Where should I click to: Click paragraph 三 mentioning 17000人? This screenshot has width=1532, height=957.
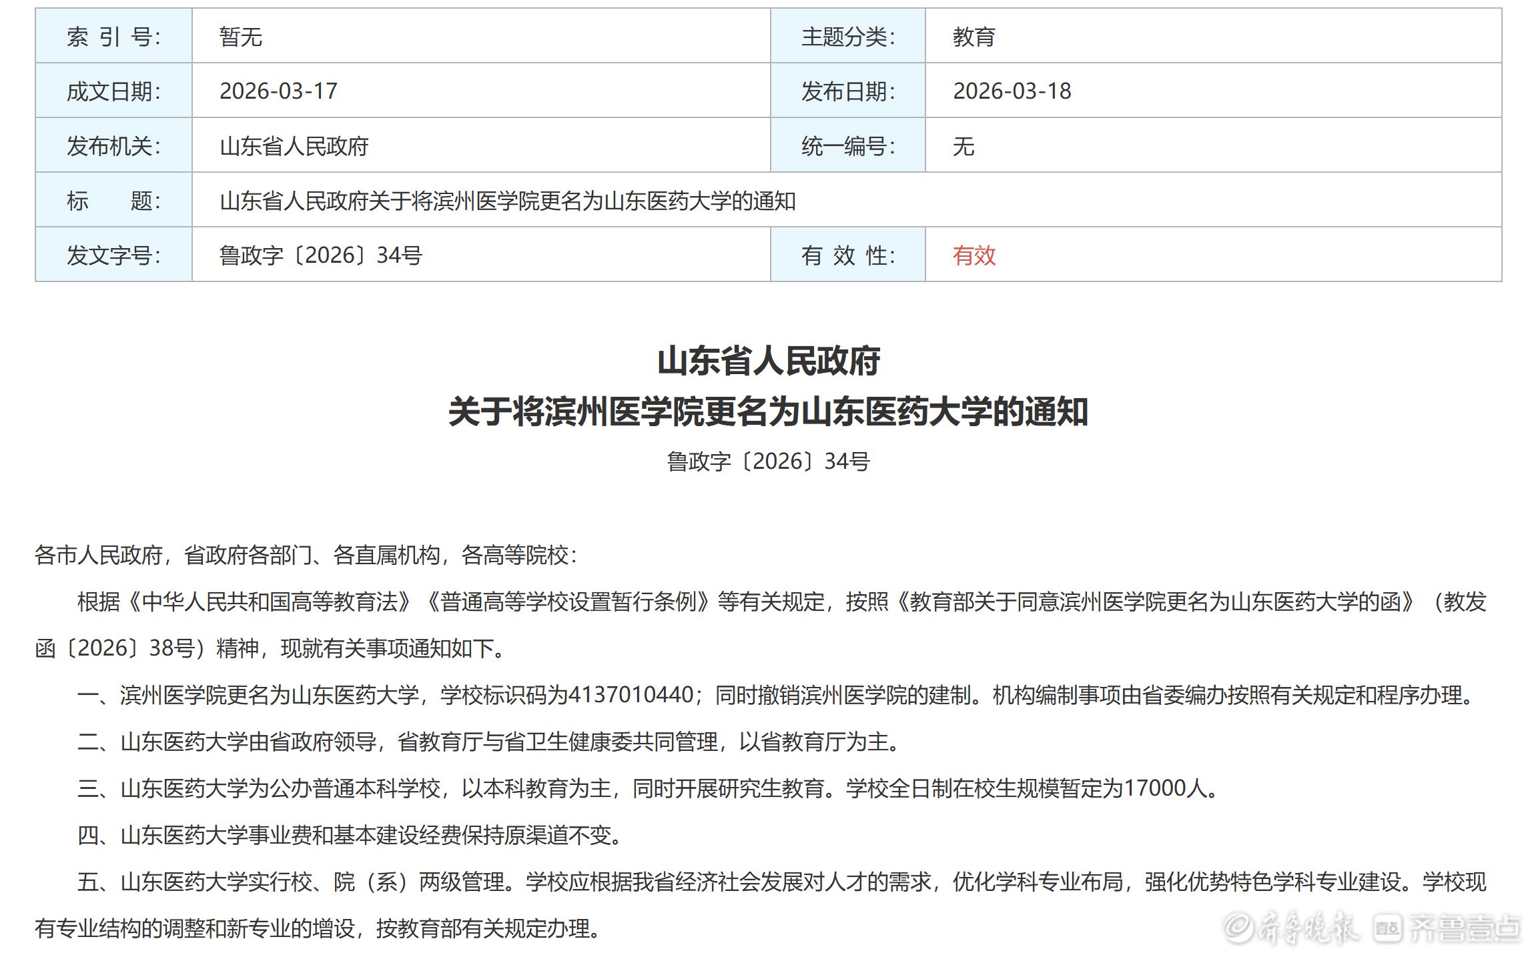[x=647, y=788]
